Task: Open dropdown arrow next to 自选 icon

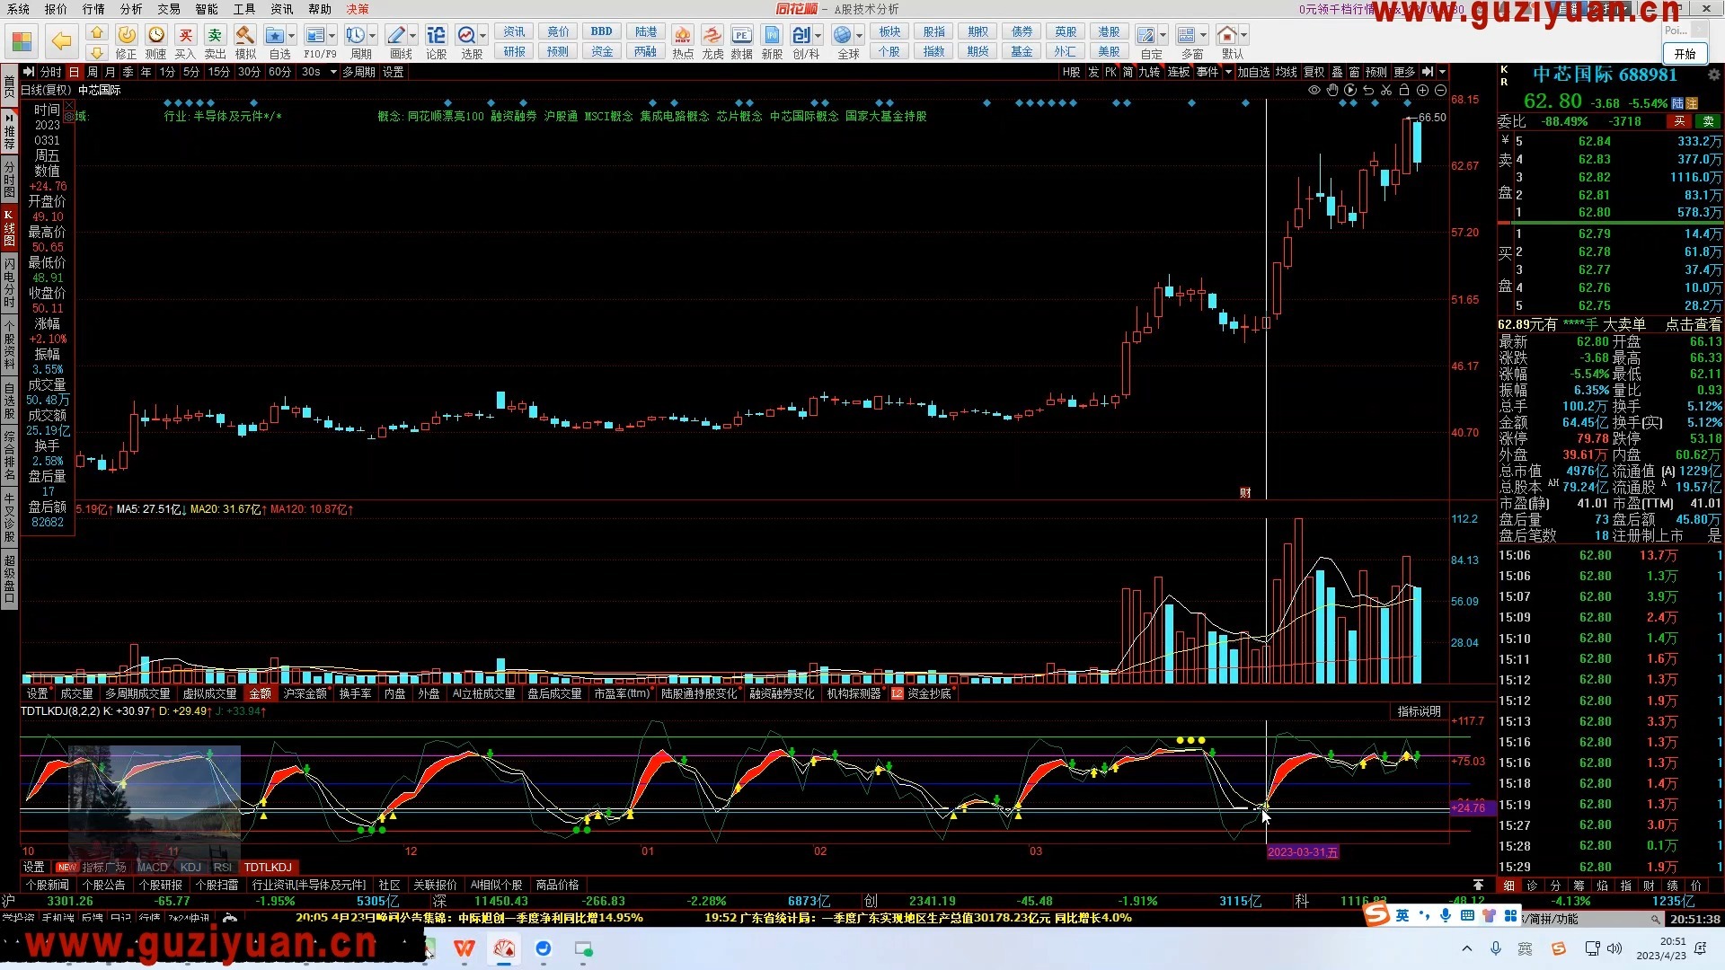Action: pos(292,36)
